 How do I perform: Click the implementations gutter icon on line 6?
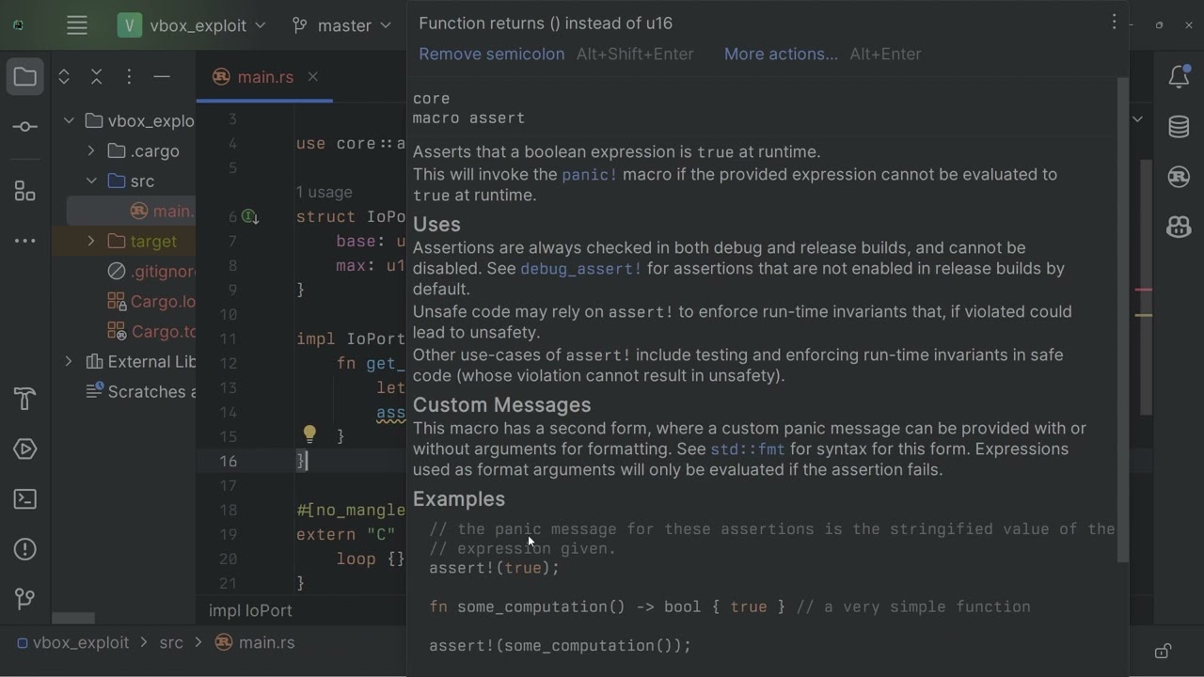pos(250,217)
